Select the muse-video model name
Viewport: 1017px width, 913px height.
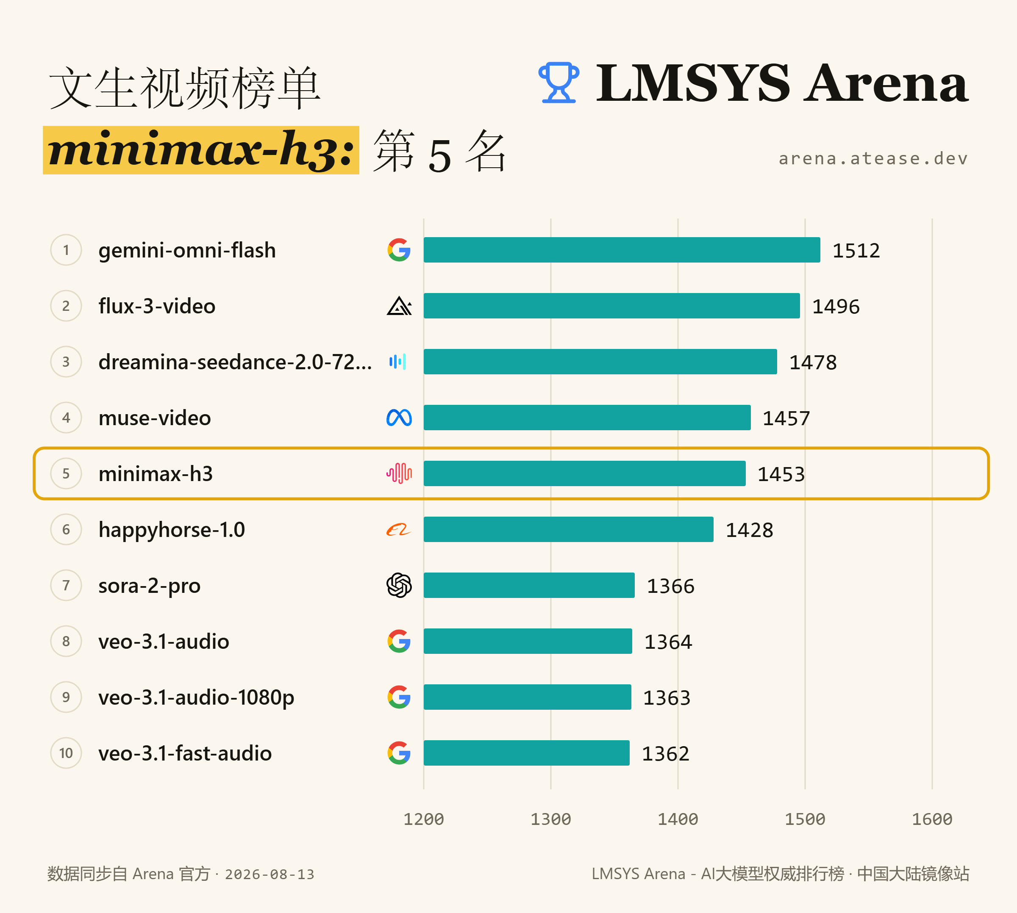155,418
